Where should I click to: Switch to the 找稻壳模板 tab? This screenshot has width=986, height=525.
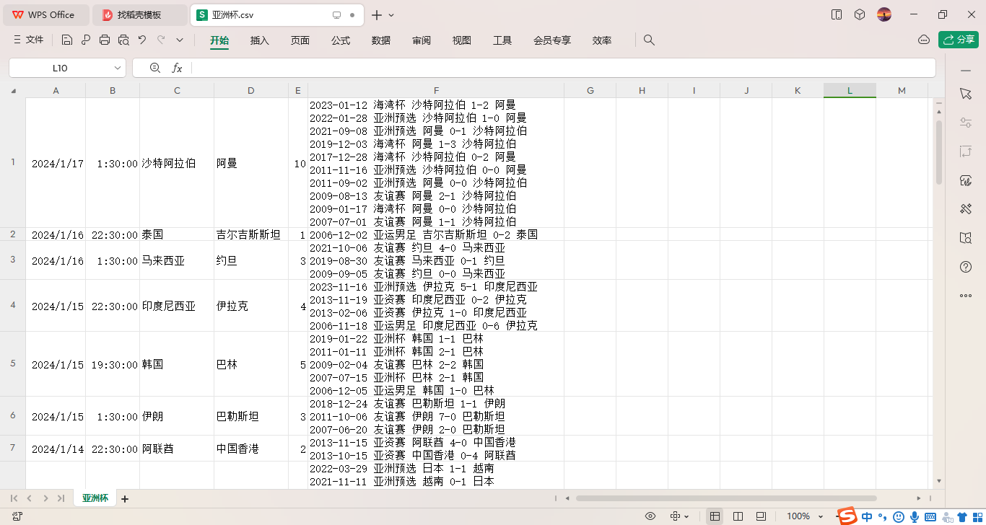[x=140, y=15]
